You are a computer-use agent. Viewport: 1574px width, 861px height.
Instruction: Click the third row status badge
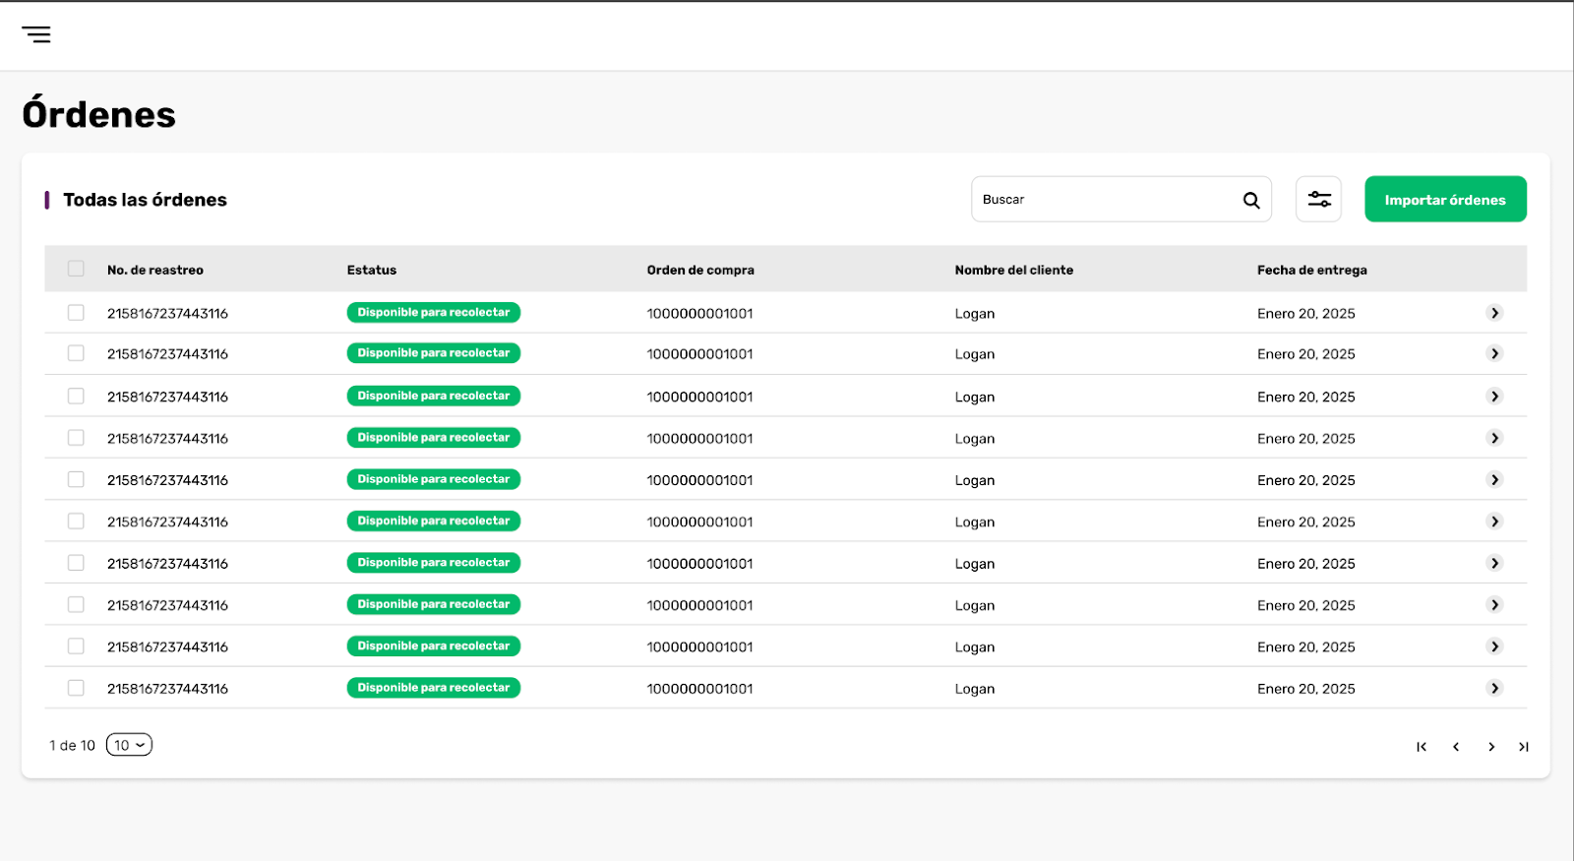point(434,396)
